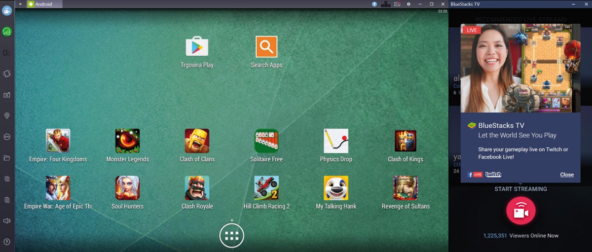Click the shake device sidebar icon
592x252 pixels.
[x=7, y=73]
